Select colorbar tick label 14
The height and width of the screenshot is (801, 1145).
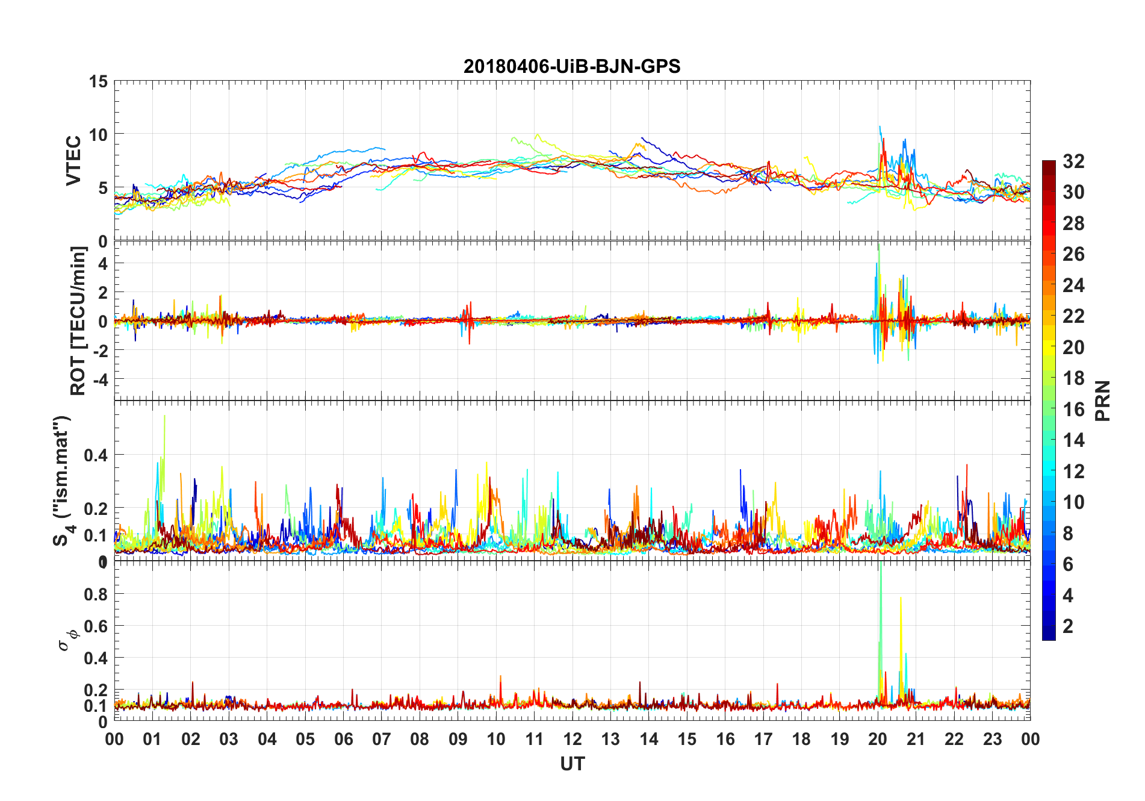(1073, 440)
